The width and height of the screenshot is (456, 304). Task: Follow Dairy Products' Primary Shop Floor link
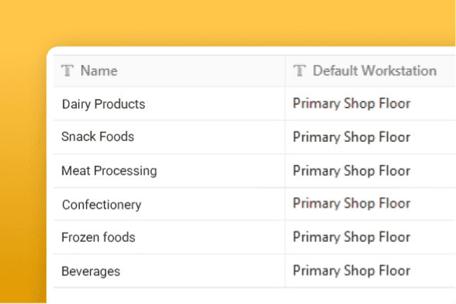(351, 104)
